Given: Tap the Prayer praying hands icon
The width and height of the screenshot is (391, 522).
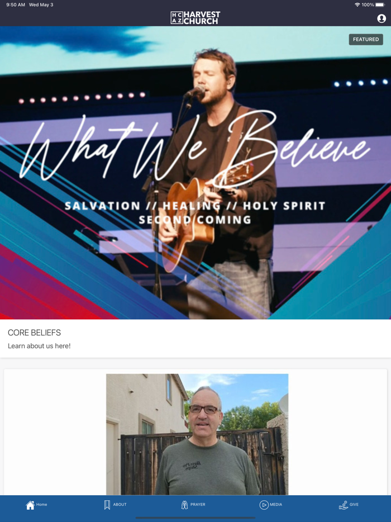Looking at the screenshot, I should click(x=184, y=505).
